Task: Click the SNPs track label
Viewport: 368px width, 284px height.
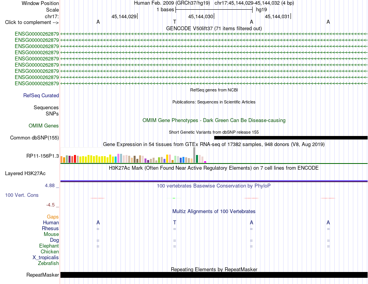Action: click(x=52, y=114)
